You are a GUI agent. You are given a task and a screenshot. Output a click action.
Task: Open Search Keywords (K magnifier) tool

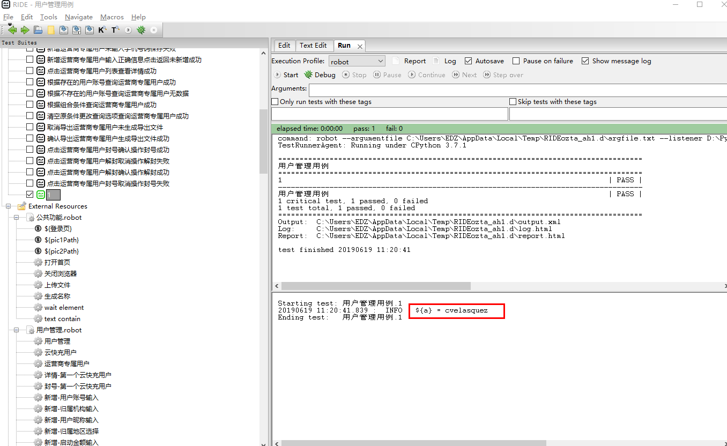click(x=102, y=30)
